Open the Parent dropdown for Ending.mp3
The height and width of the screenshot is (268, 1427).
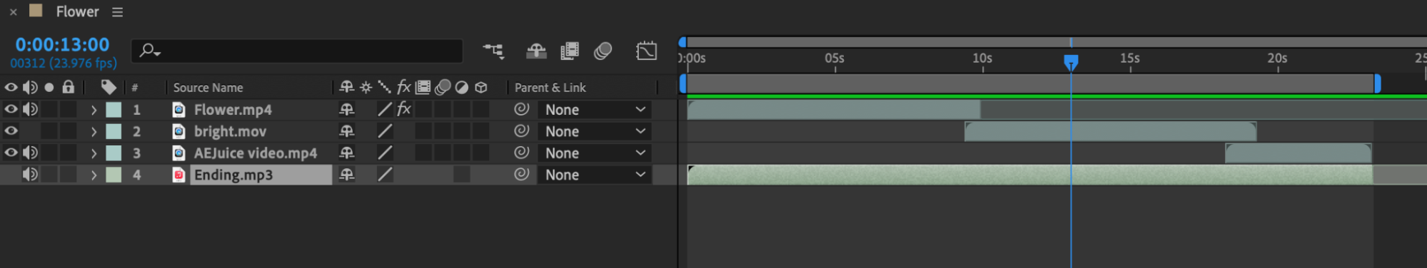[595, 175]
